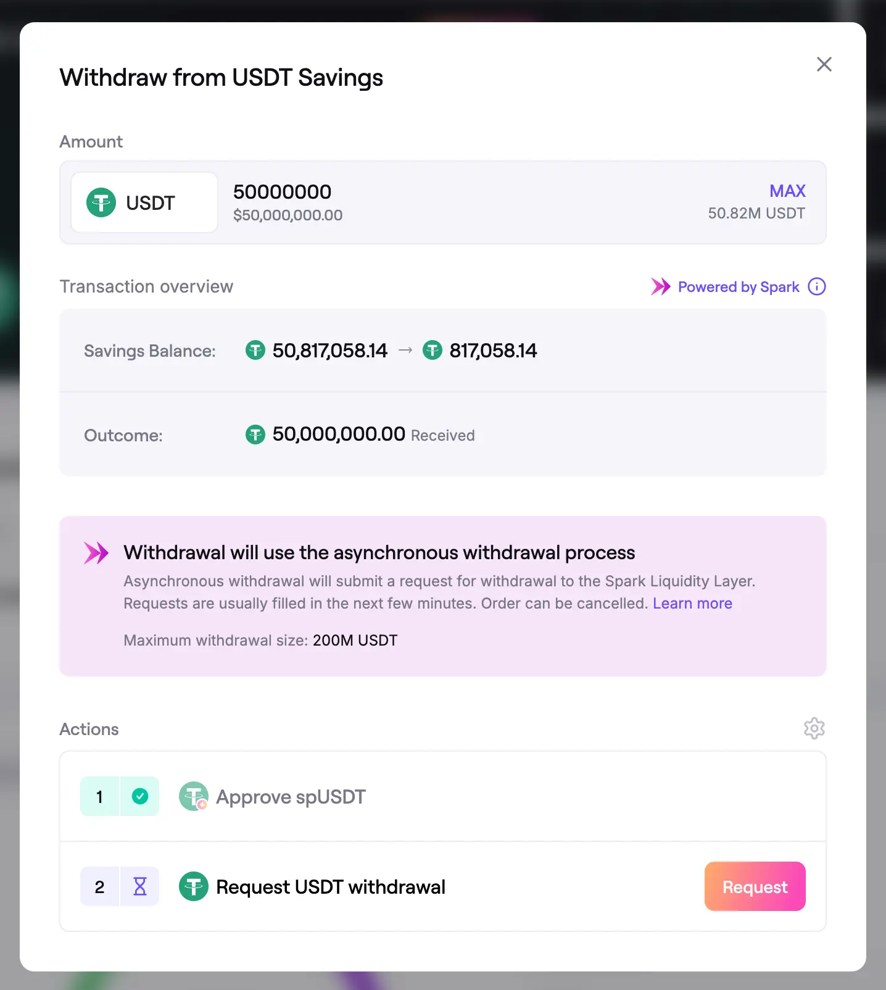This screenshot has width=886, height=990.
Task: Click the Tether icon before 817,058.14 balance
Action: pos(433,351)
